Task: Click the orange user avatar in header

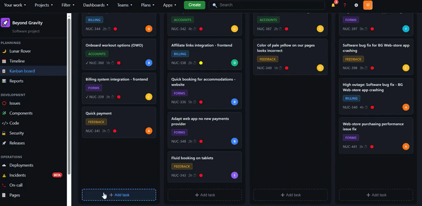Action: pos(368,5)
